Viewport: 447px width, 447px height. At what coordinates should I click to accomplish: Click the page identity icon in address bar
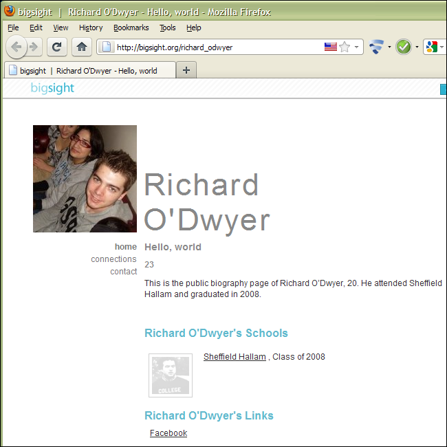[x=107, y=47]
